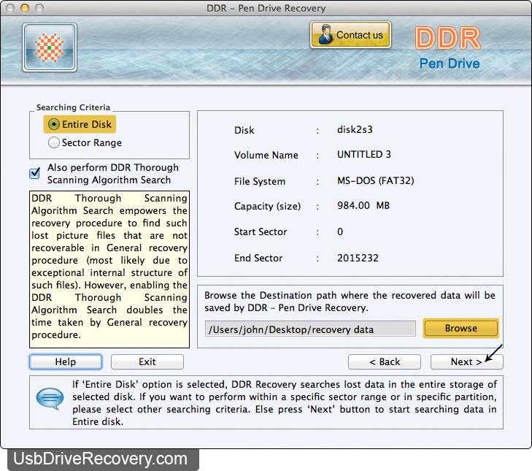The height and width of the screenshot is (471, 532).
Task: Close the window with the red button
Action: [10, 8]
